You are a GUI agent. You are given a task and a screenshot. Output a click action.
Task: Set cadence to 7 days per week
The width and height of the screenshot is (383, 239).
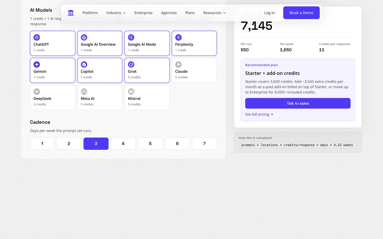tap(204, 144)
